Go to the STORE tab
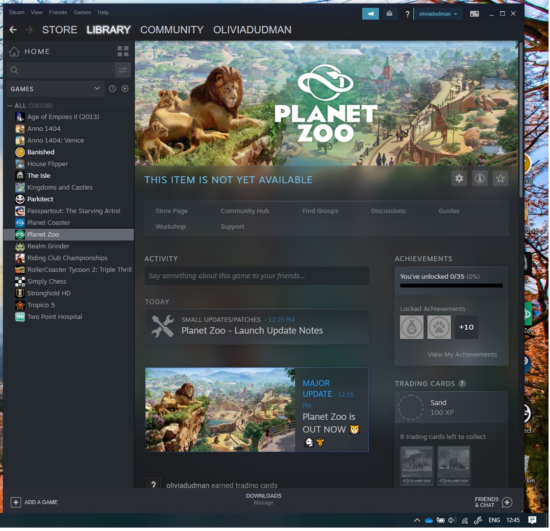The height and width of the screenshot is (531, 550). 60,30
